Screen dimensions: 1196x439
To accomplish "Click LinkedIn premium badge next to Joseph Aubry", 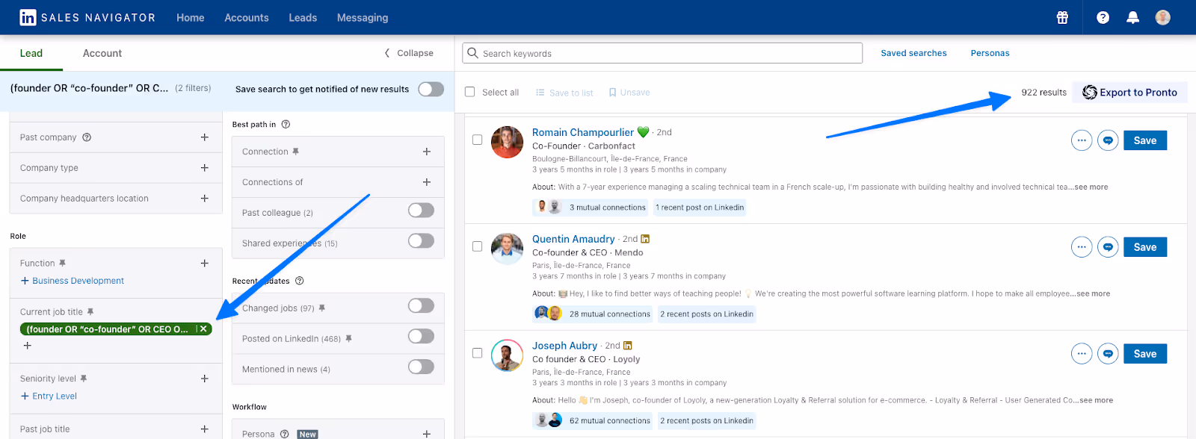I will coord(628,346).
